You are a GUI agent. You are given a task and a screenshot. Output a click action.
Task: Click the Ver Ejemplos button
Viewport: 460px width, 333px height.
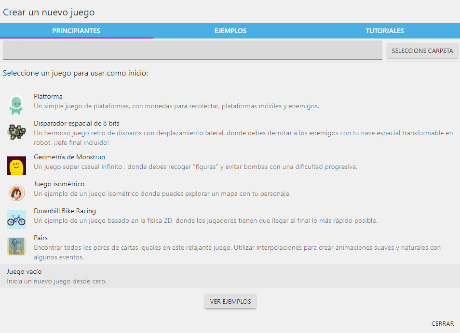(x=230, y=302)
